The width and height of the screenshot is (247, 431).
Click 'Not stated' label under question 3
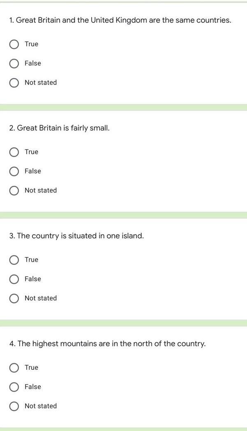(x=41, y=298)
